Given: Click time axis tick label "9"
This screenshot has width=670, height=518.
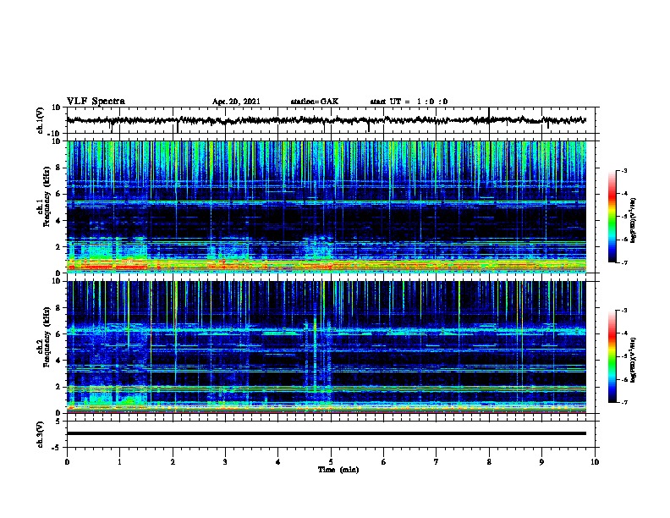Looking at the screenshot, I should pos(541,462).
